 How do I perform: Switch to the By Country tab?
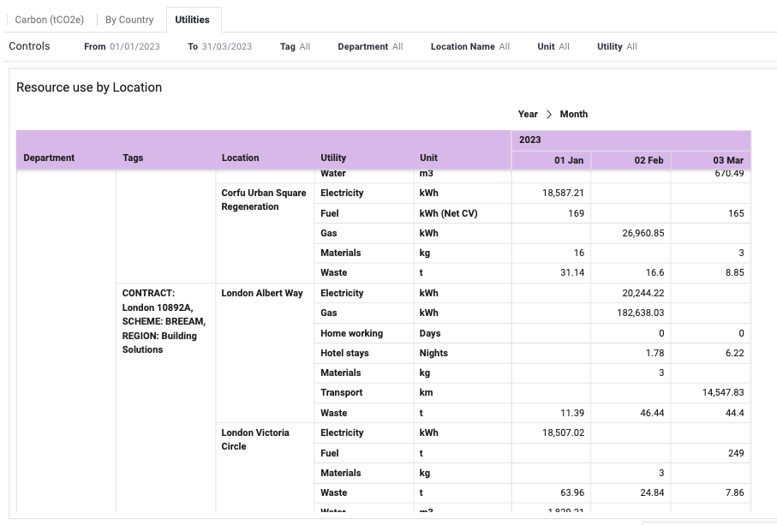click(129, 20)
